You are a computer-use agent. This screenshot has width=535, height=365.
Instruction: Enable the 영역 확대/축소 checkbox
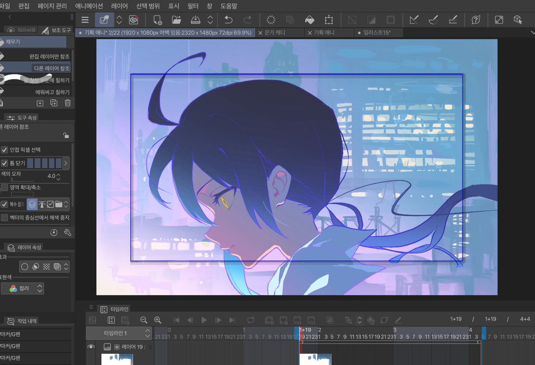(4, 187)
